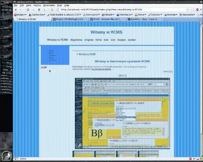This screenshot has height=162, width=203.
Task: Open the Help menu
Action: [x=67, y=5]
